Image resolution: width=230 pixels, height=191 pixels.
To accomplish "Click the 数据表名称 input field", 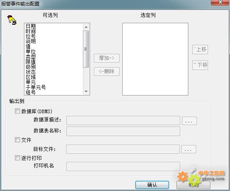I will click(123, 131).
